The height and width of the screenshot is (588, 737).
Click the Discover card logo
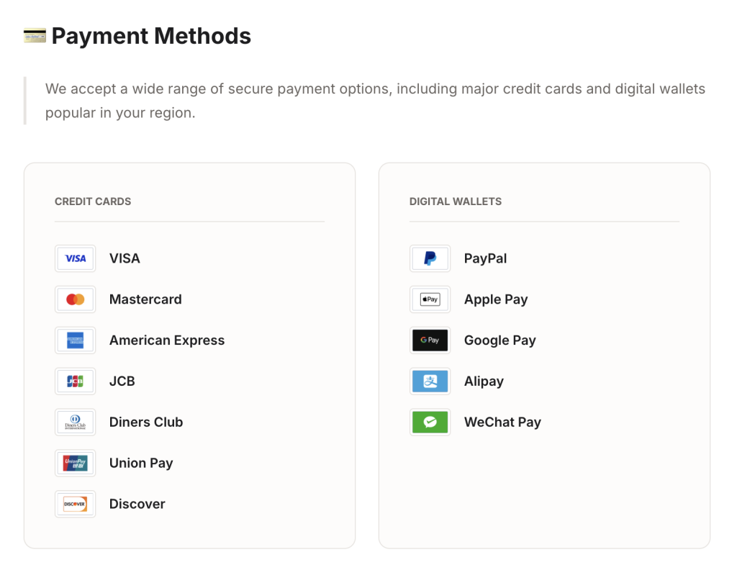pos(75,504)
